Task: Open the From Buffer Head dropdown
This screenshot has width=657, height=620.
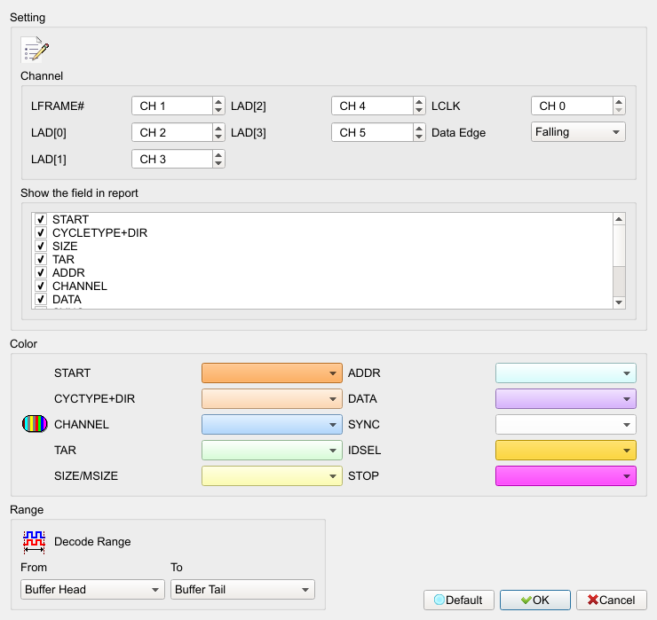Action: 92,590
